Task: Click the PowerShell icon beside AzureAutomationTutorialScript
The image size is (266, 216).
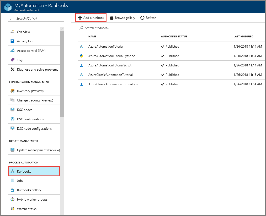Action: 82,65
